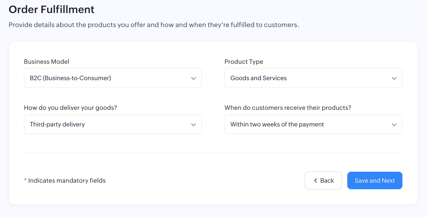
Task: Click the 'Indicates mandatory fields' note
Action: pos(67,181)
